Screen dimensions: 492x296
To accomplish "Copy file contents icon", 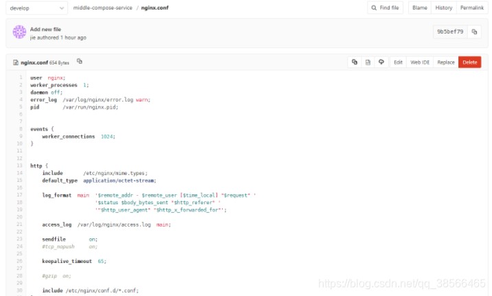I will (x=355, y=62).
